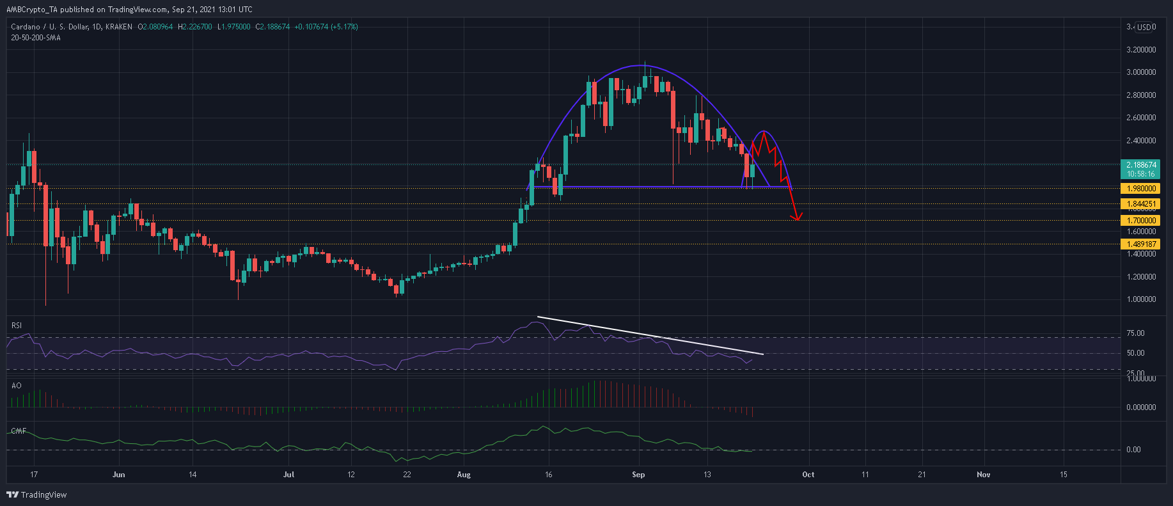This screenshot has width=1173, height=506.
Task: Click the RSI 75.00 scale label
Action: coord(1135,333)
